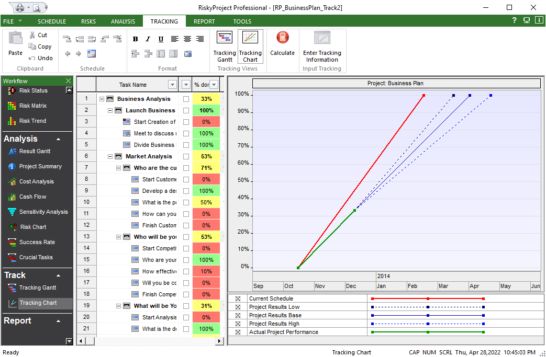Switch to the SCHEDULE ribbon tab
The width and height of the screenshot is (546, 357).
51,21
